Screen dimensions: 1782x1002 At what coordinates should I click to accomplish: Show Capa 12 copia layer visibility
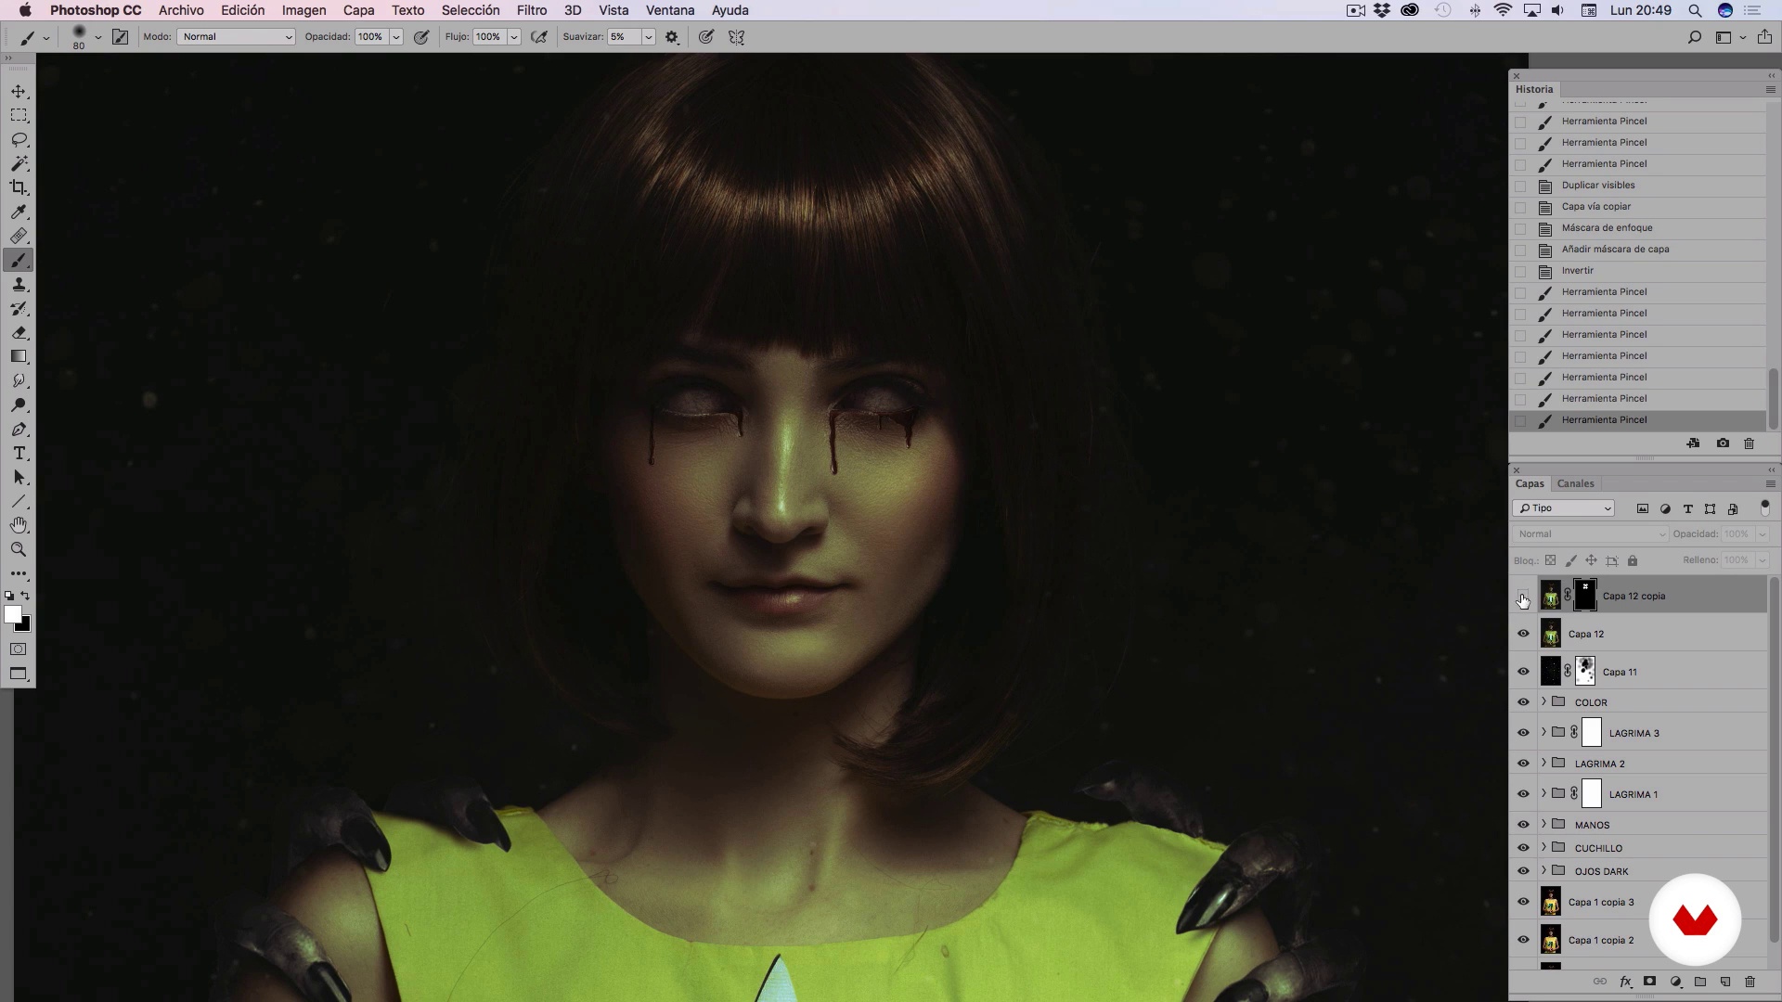pyautogui.click(x=1523, y=596)
